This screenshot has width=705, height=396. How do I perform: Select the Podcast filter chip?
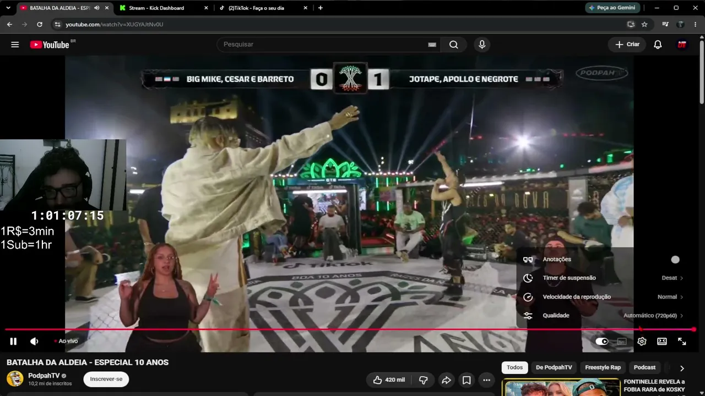coord(644,367)
